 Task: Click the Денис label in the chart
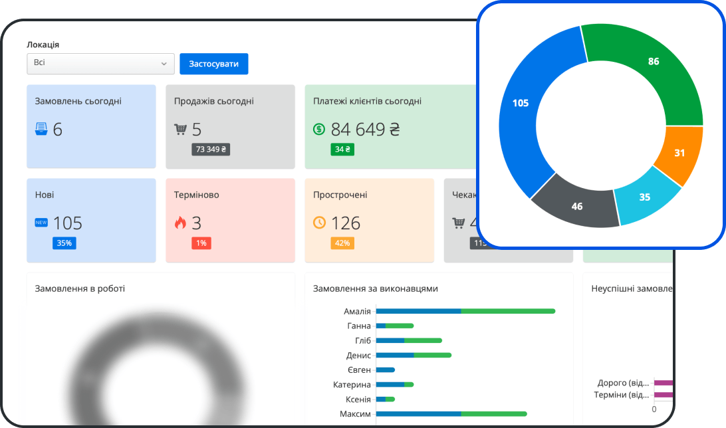(358, 356)
